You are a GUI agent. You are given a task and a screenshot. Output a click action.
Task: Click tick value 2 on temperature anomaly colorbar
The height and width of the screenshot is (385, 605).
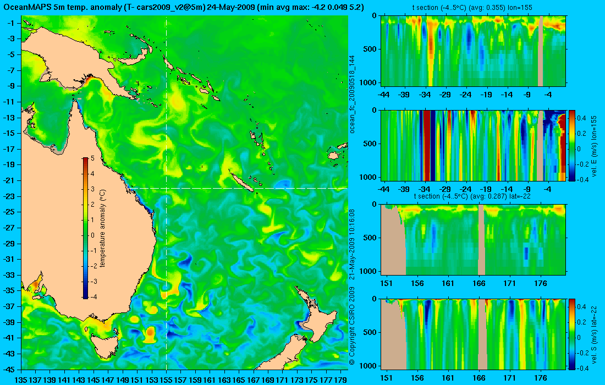click(92, 205)
